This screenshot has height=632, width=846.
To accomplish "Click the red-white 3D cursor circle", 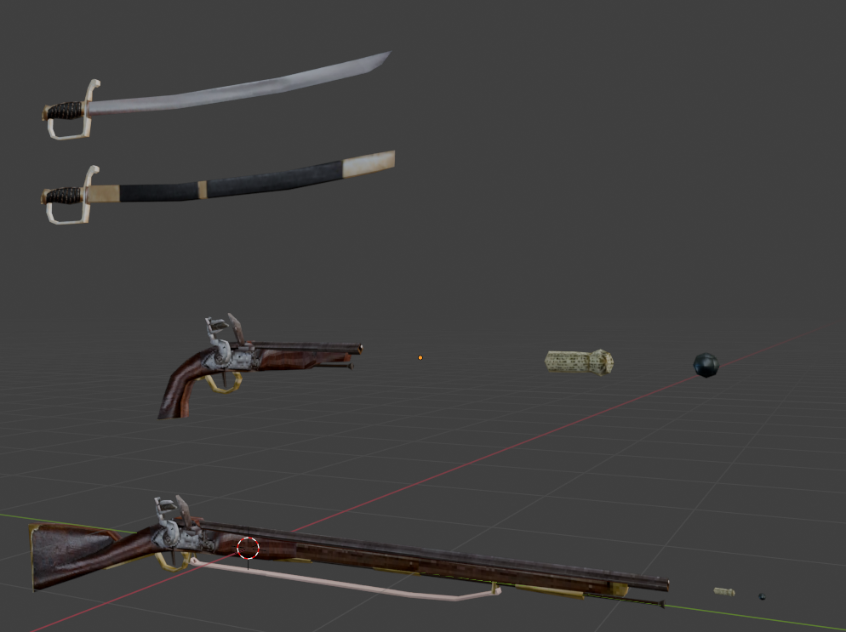I will point(249,548).
